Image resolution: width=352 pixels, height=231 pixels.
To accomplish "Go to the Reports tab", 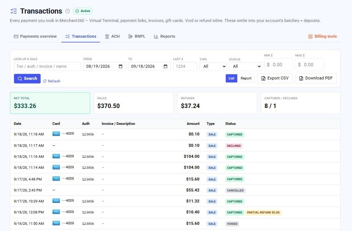I will tap(165, 36).
